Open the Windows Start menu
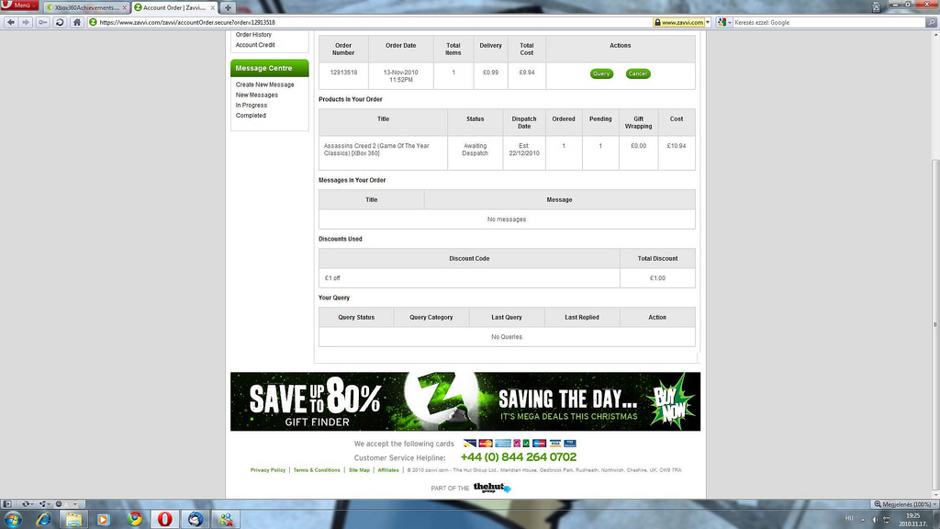940x529 pixels. tap(13, 520)
